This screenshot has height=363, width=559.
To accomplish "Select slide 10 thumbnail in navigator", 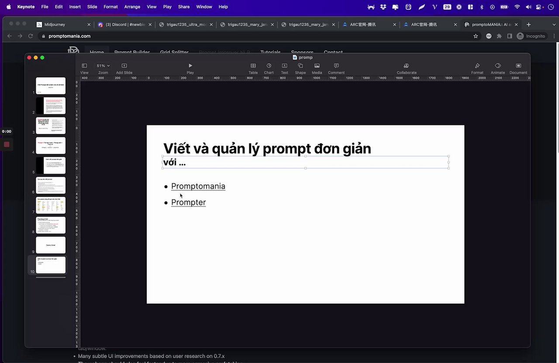I will coord(51,265).
